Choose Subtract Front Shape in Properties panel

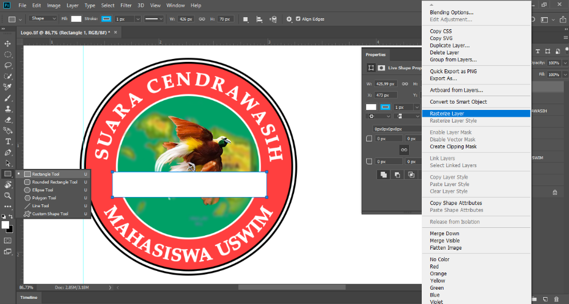click(397, 175)
